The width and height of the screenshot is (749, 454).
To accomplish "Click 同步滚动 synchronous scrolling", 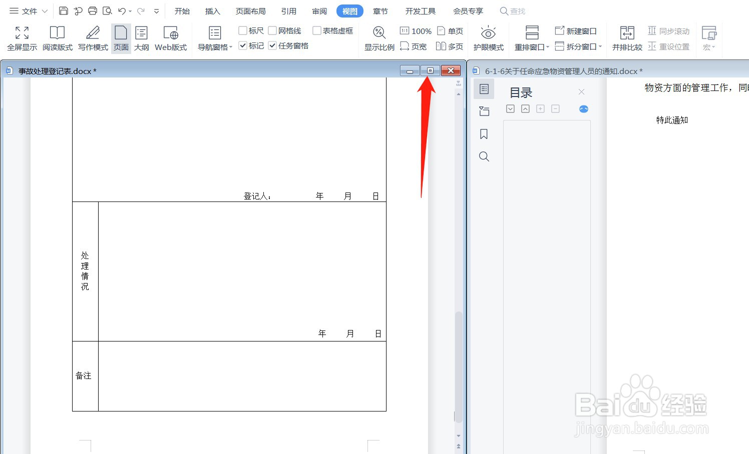I will 668,30.
